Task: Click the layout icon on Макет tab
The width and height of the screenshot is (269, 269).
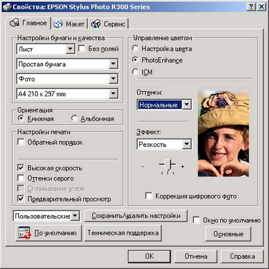Action: click(58, 24)
